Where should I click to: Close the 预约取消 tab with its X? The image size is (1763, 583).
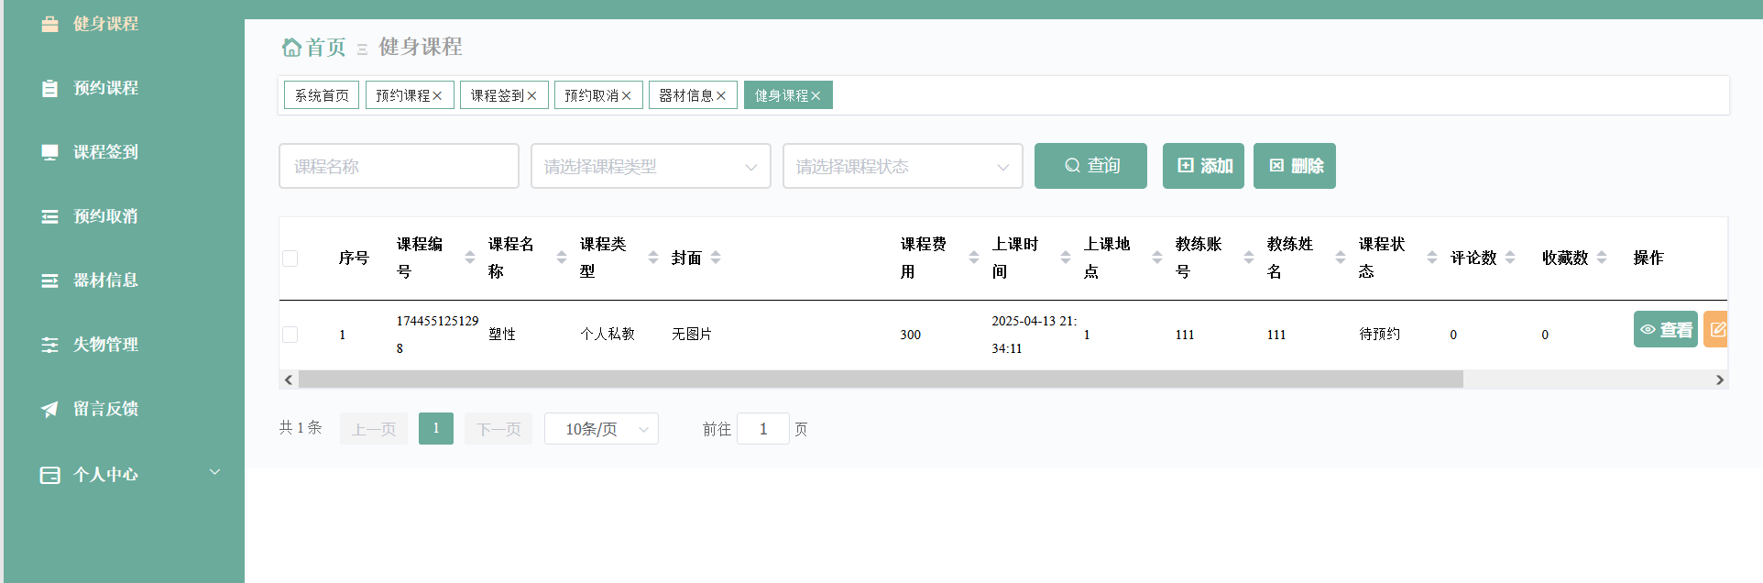pyautogui.click(x=626, y=95)
